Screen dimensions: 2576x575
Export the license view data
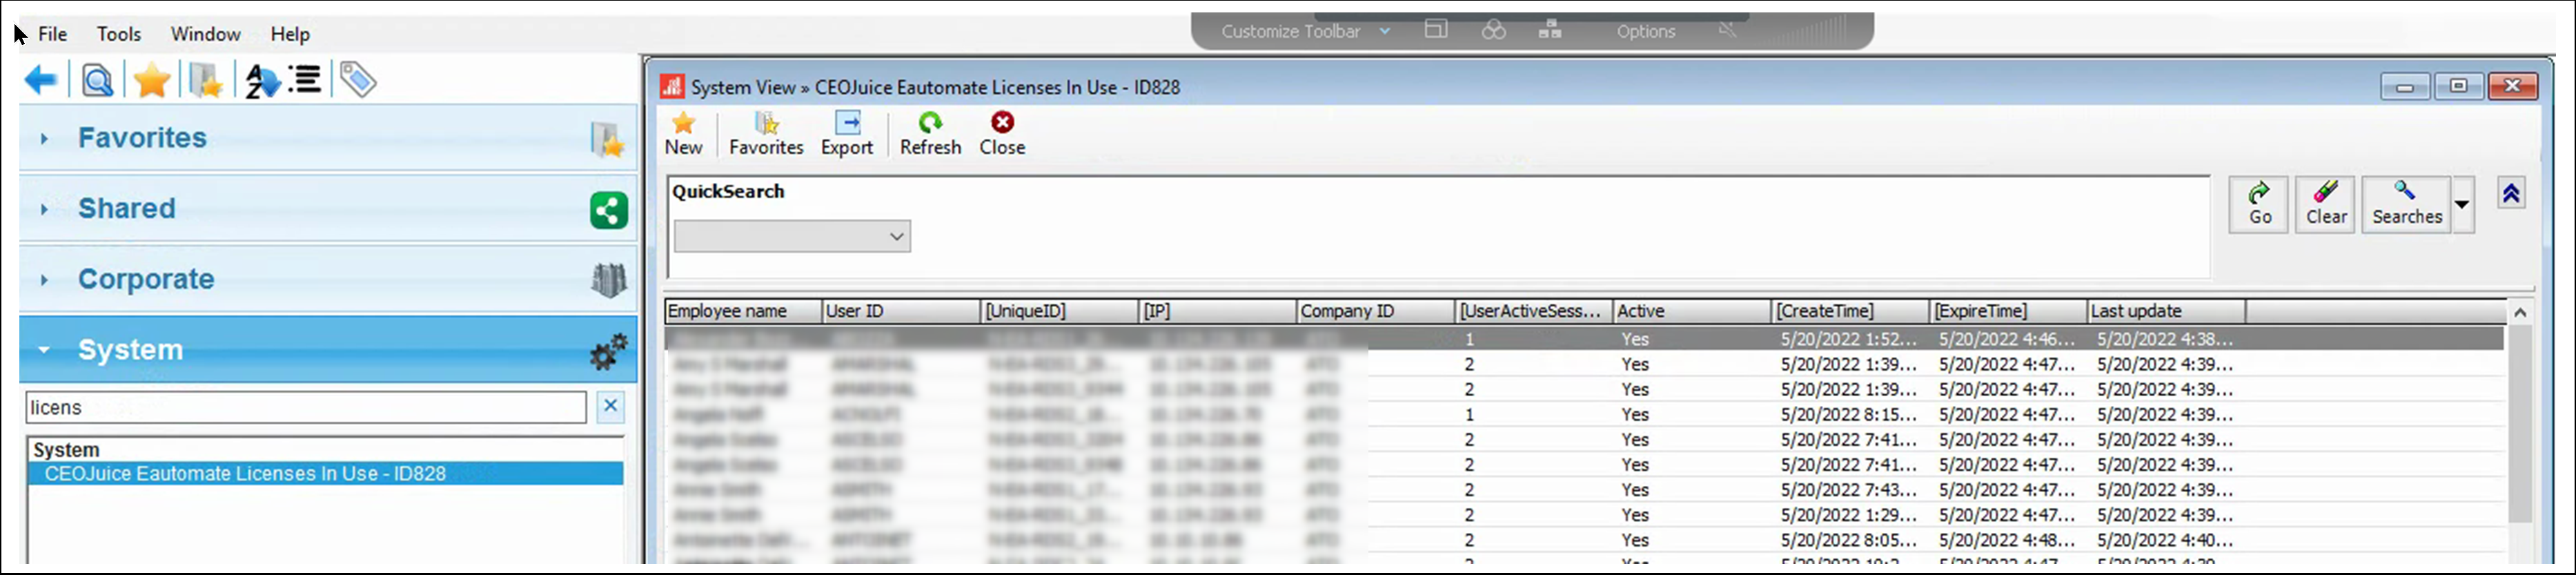click(847, 134)
